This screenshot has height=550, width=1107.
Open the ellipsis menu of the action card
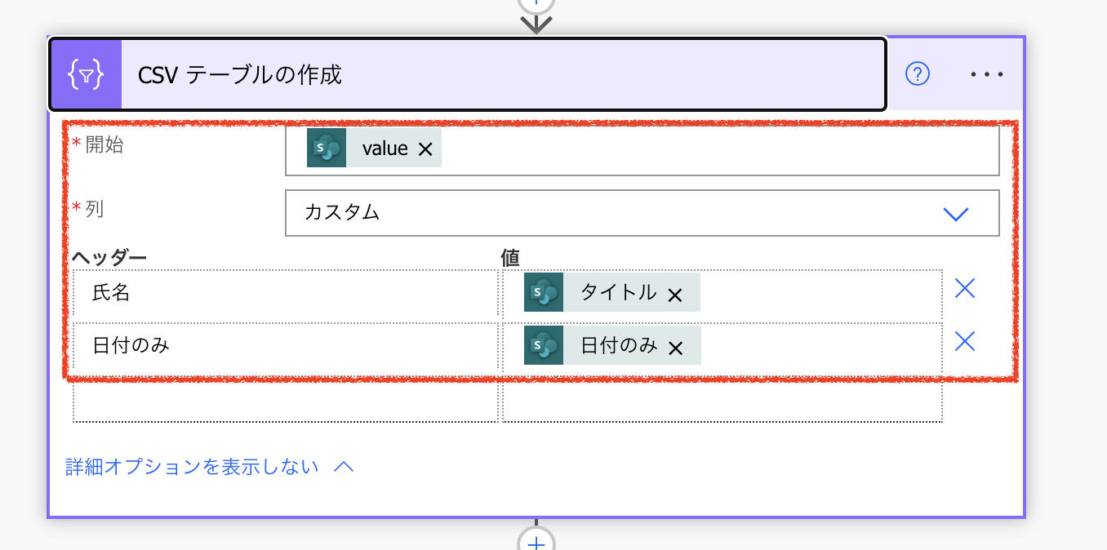pos(987,74)
